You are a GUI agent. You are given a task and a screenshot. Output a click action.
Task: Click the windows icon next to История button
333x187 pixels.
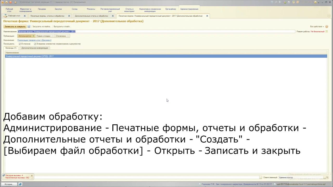click(x=20, y=184)
